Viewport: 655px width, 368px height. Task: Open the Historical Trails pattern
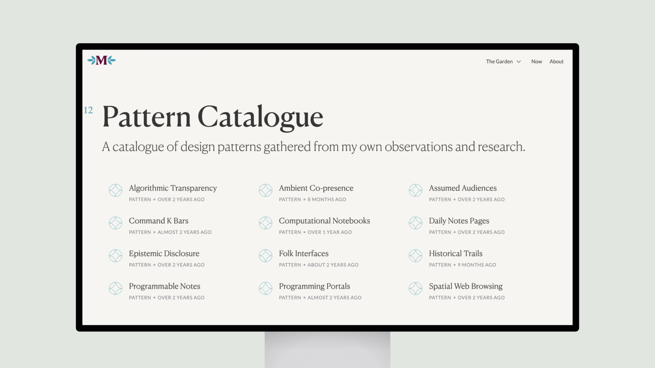tap(455, 254)
